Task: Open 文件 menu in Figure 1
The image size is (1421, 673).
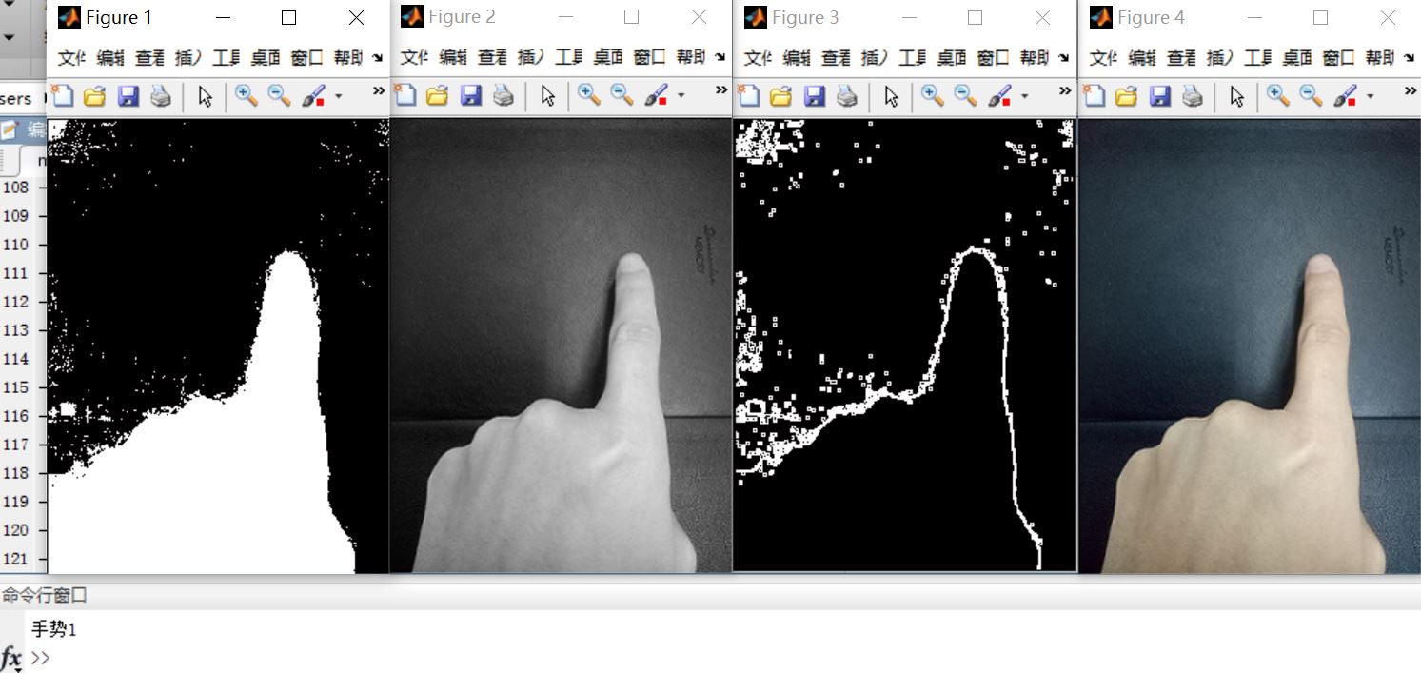Action: click(71, 58)
